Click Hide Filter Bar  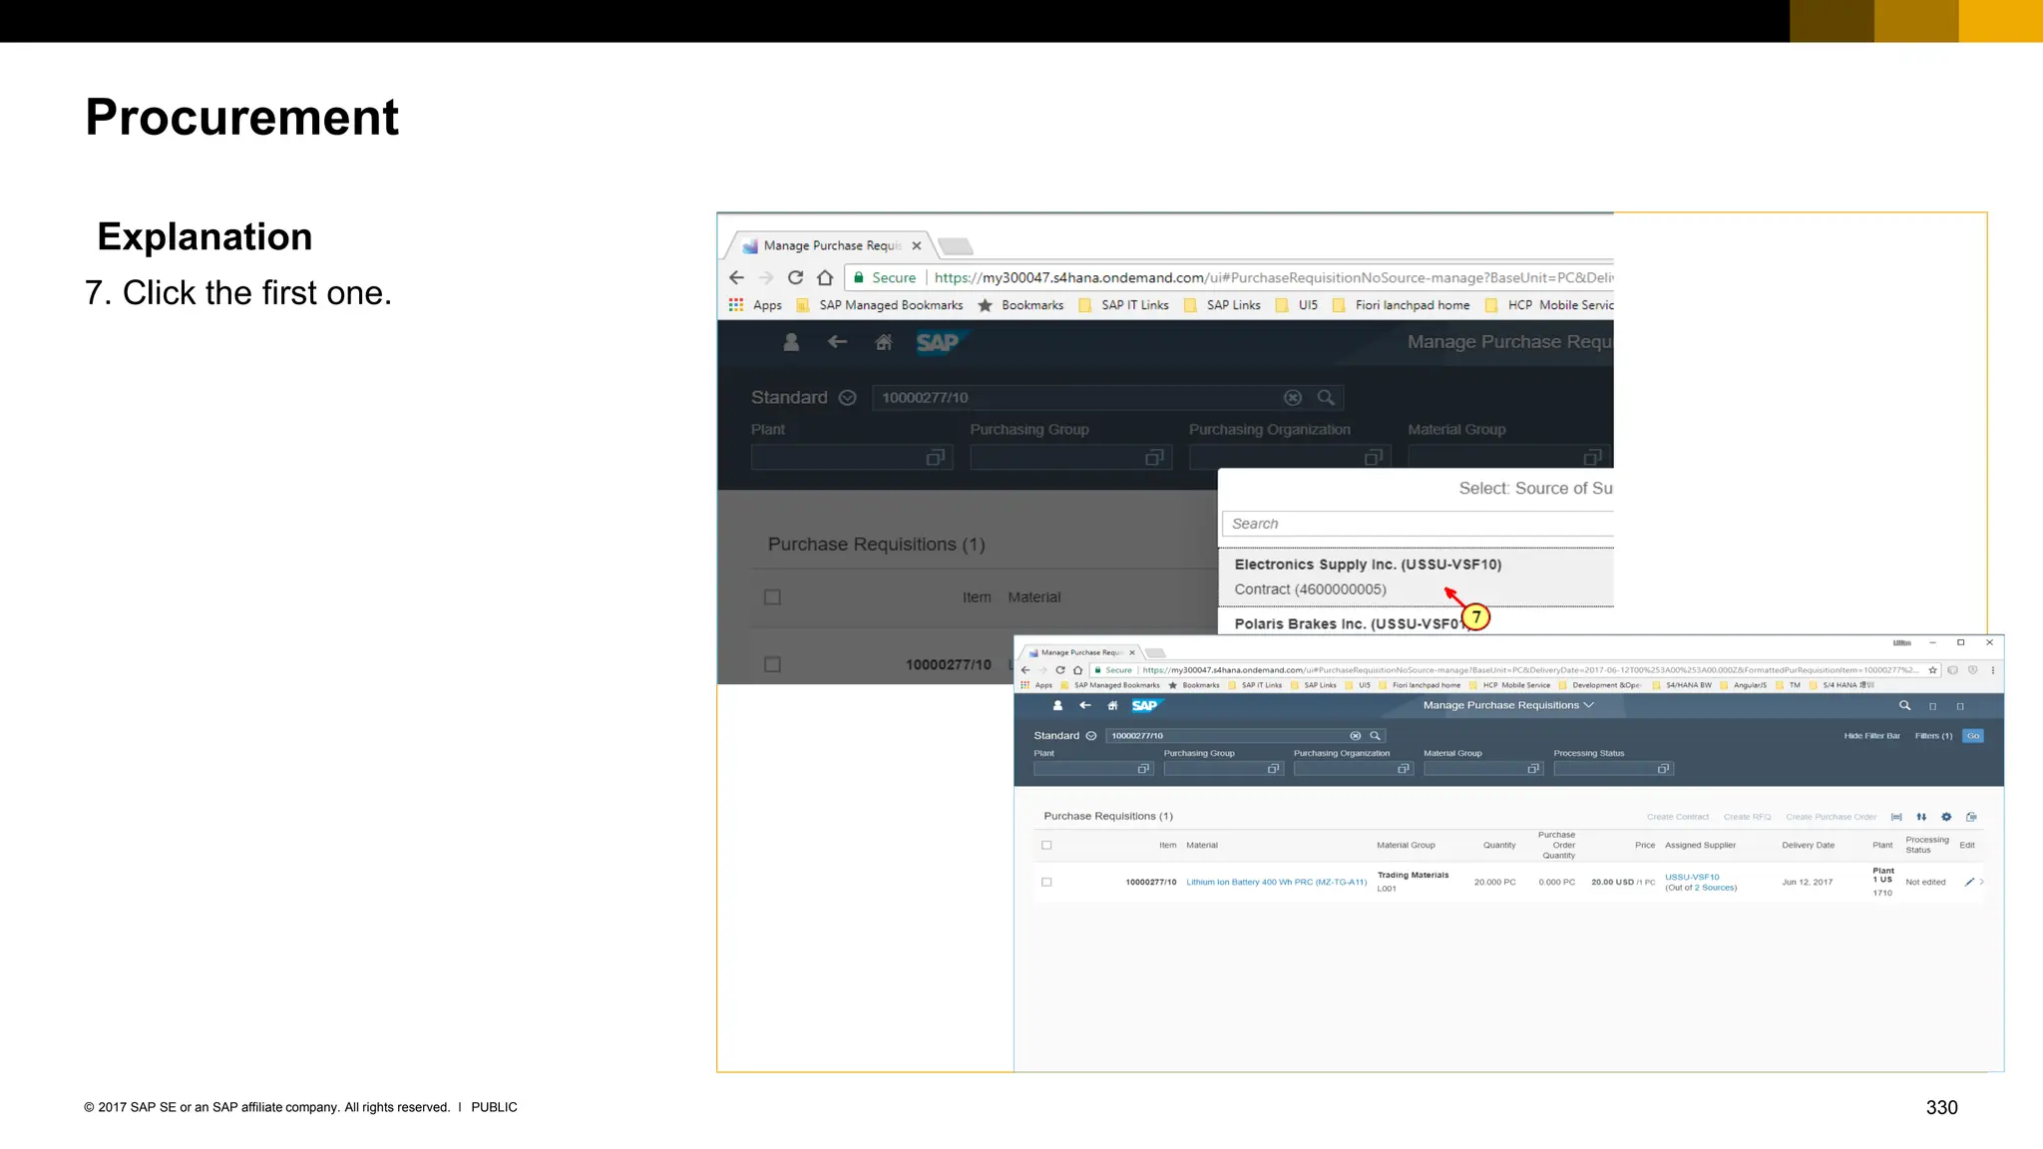point(1871,736)
